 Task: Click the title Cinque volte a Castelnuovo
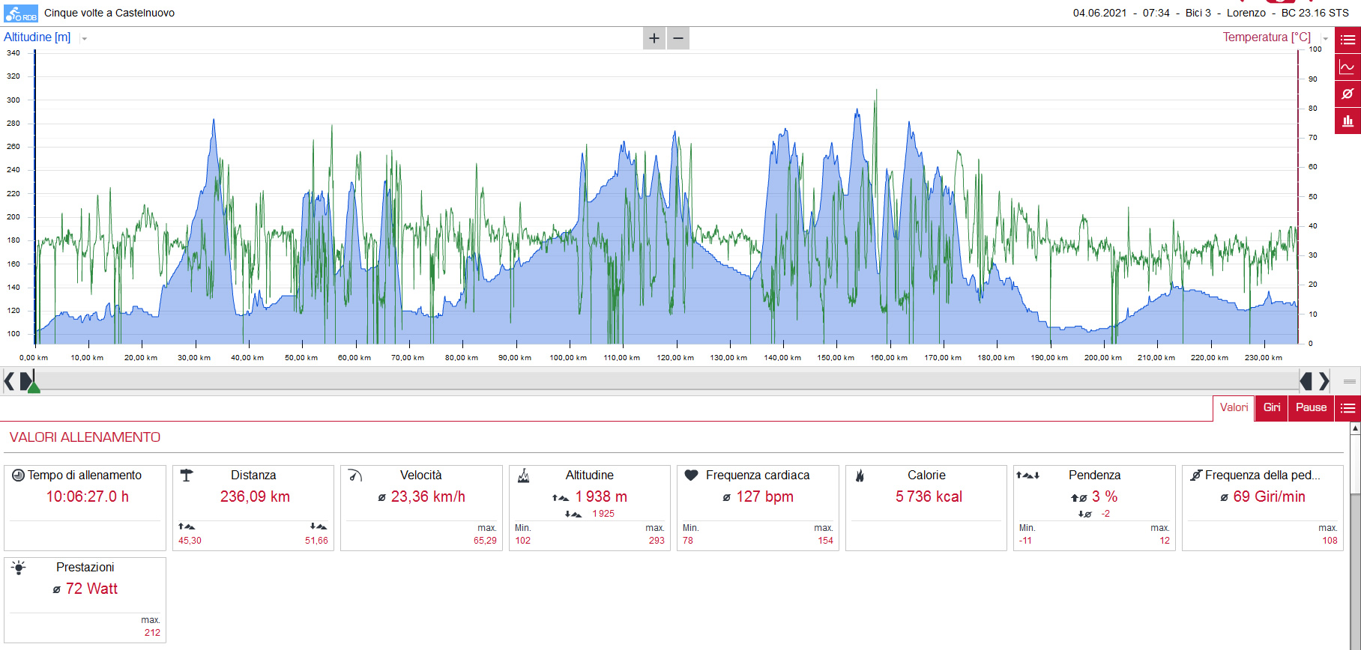coord(109,13)
